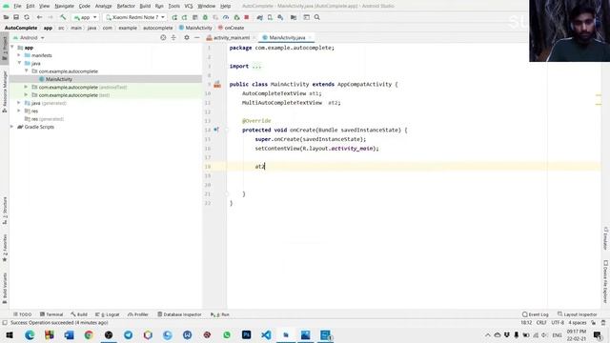Collapse the java folder node
This screenshot has height=343, width=610.
tap(19, 63)
